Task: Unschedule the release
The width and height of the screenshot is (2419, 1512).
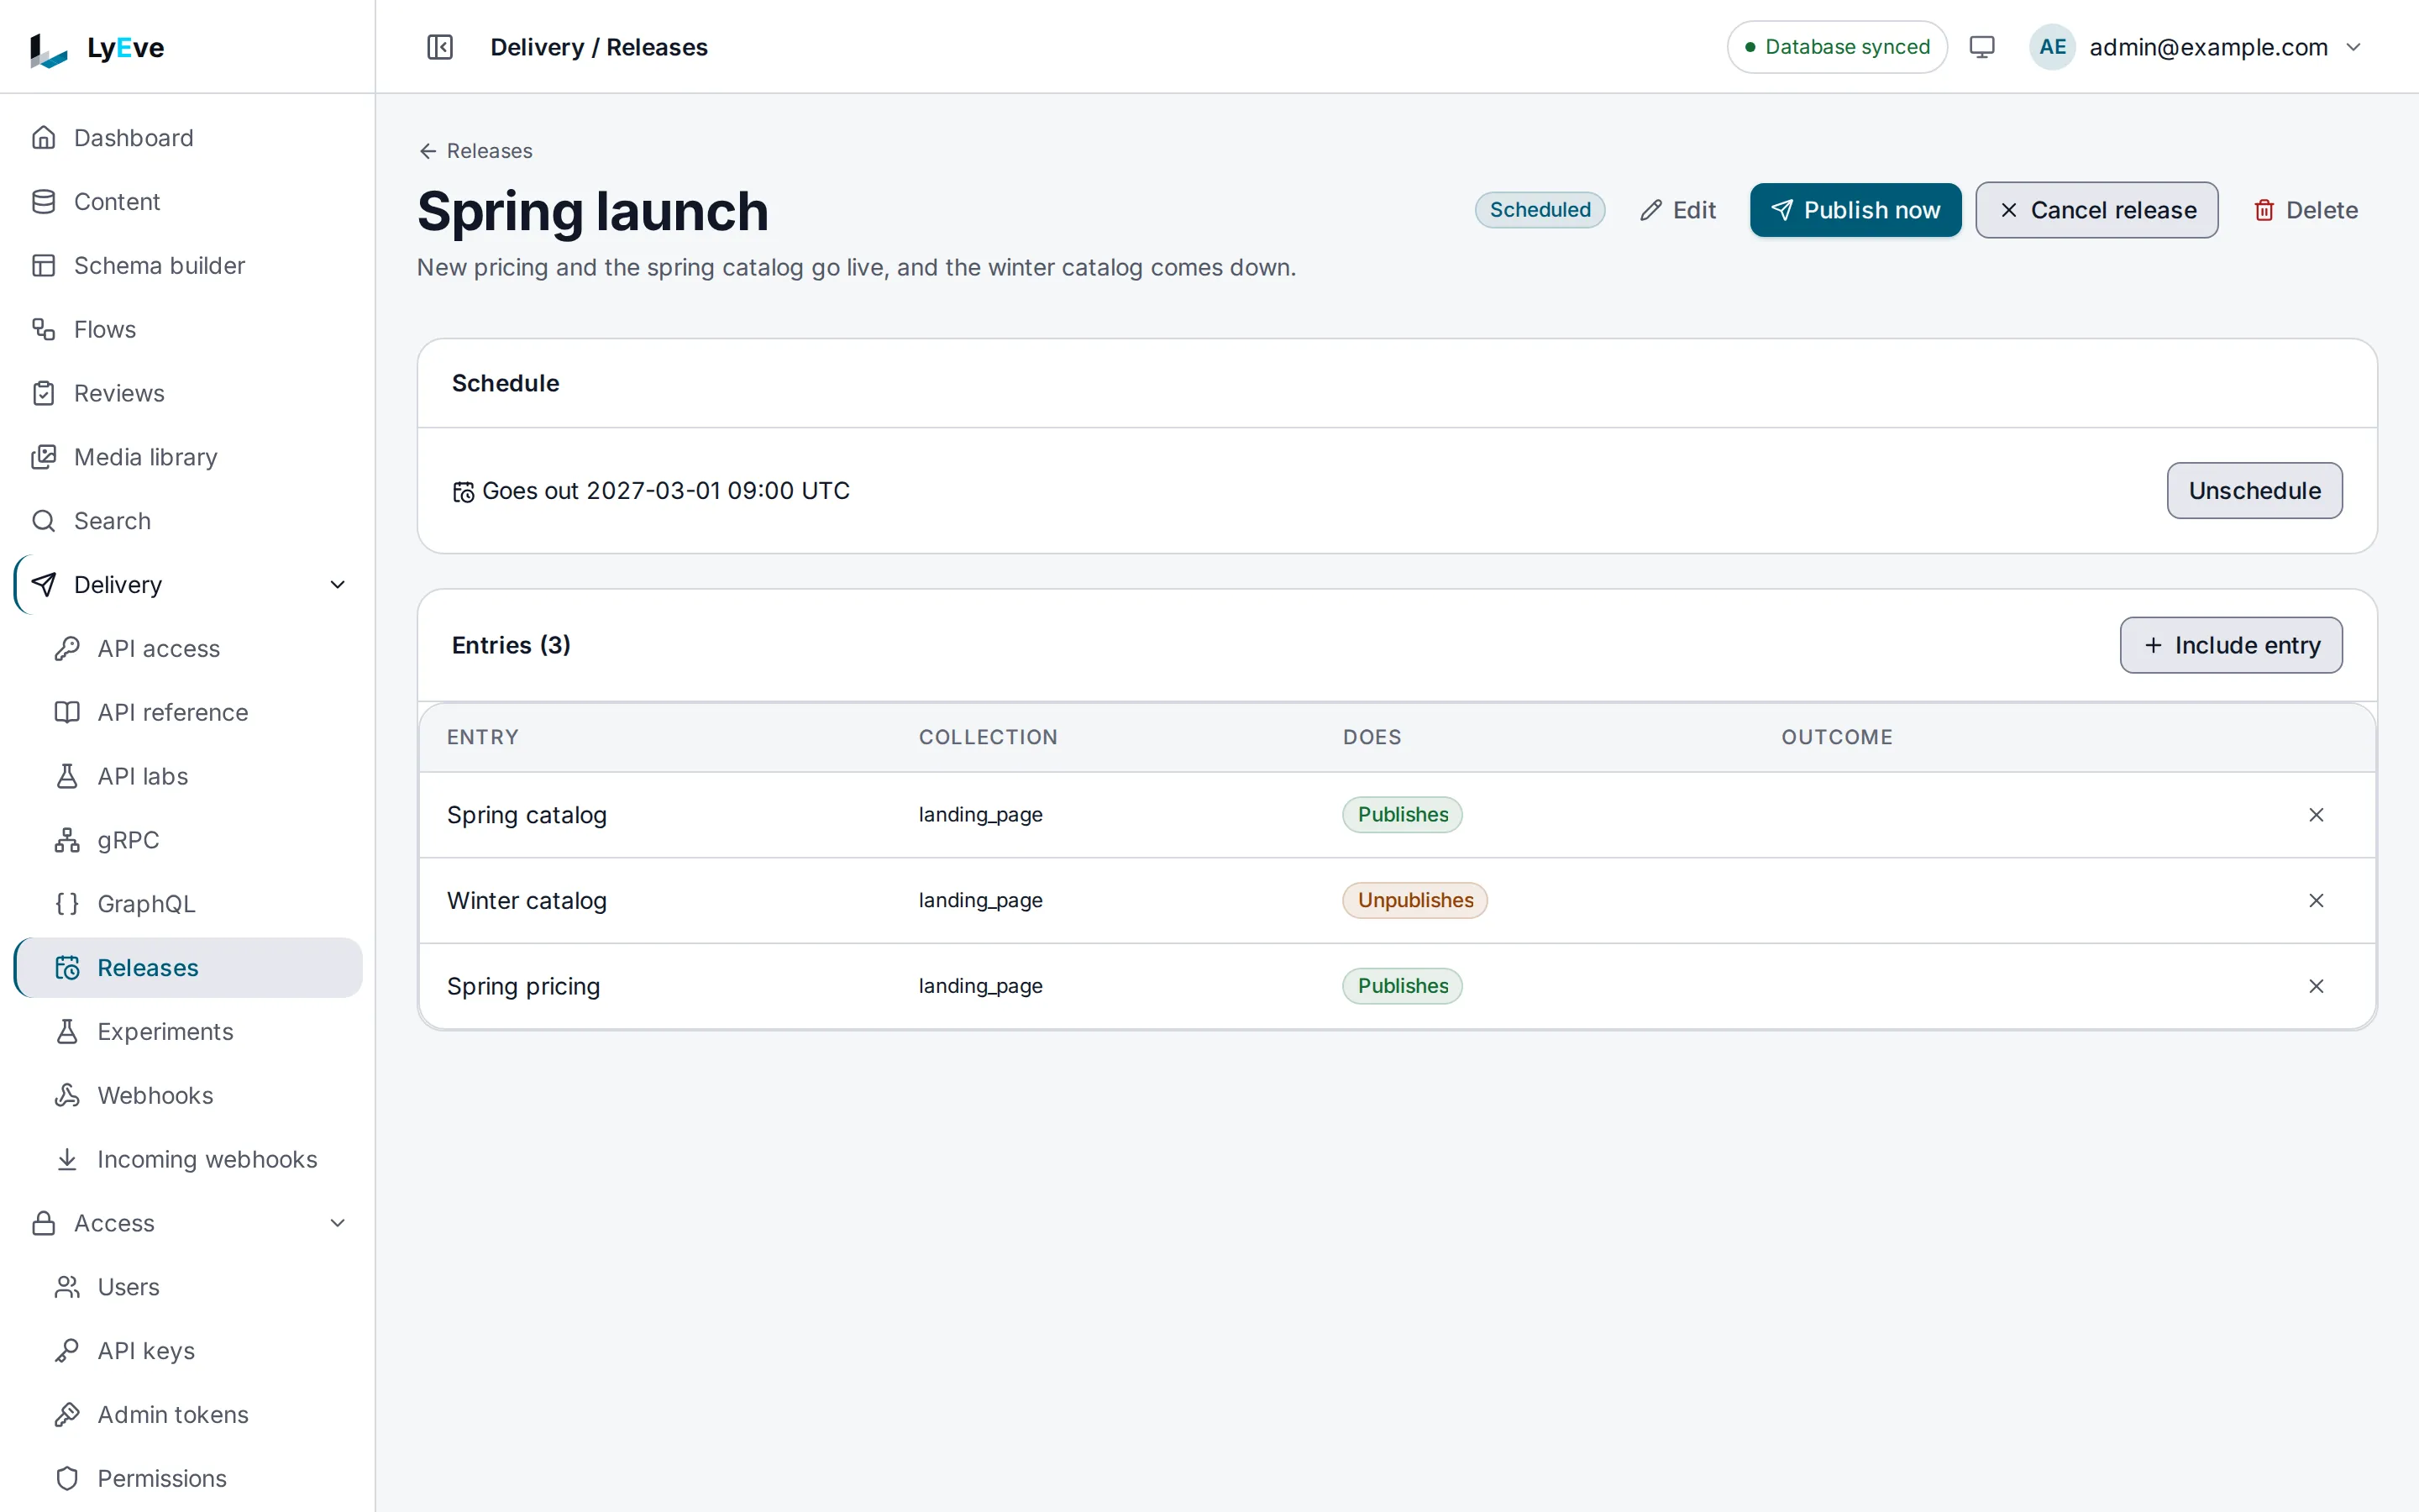Action: pos(2254,491)
